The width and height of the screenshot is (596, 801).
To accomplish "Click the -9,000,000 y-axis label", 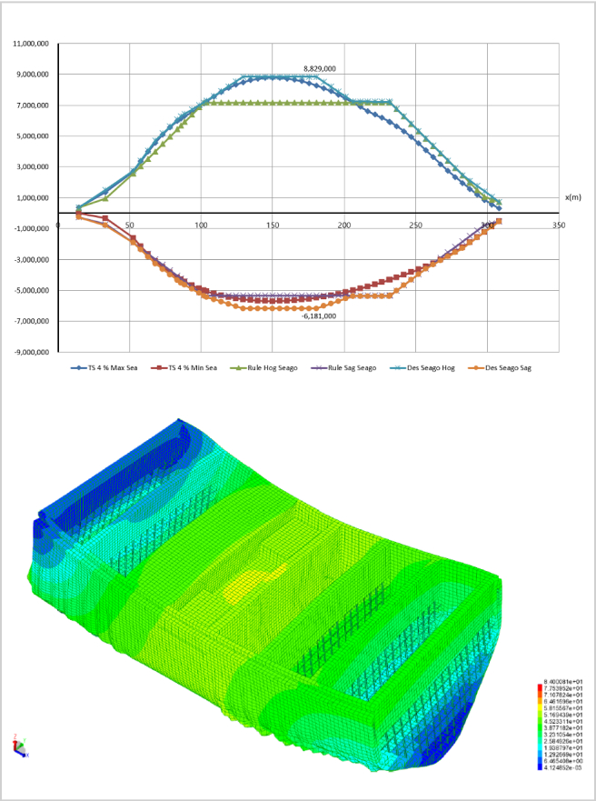I will click(32, 353).
